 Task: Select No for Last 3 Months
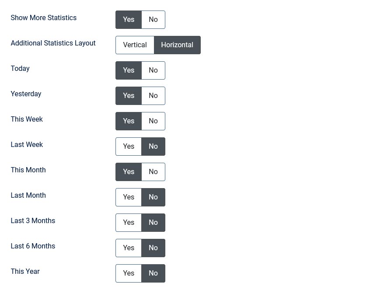click(x=153, y=223)
